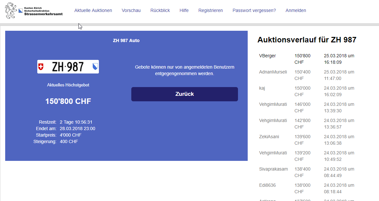Image resolution: width=379 pixels, height=201 pixels.
Task: Click the Swiss cross emblem on the plate
Action: pos(41,67)
